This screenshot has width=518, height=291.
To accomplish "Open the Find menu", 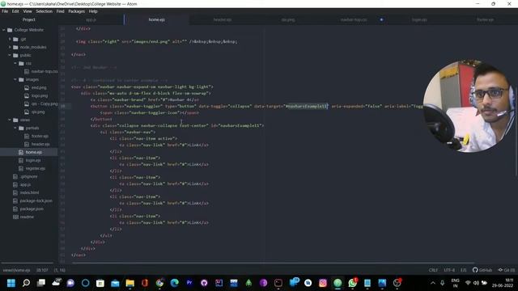I will point(60,11).
